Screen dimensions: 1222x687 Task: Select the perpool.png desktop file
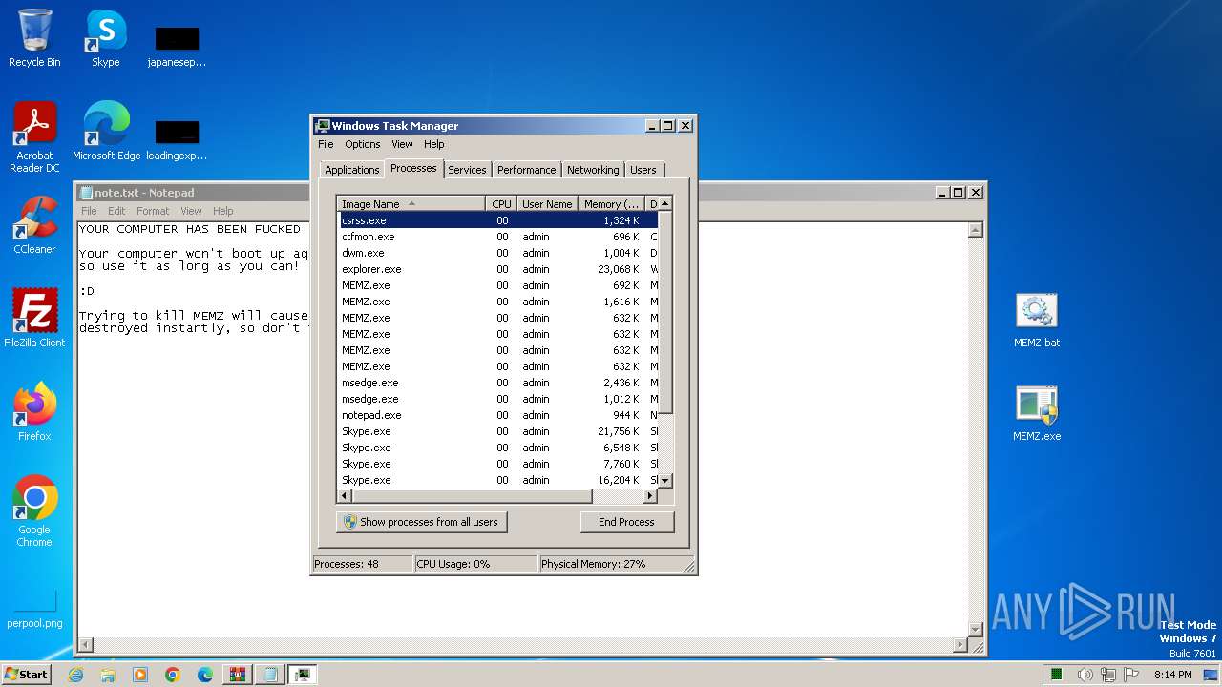click(x=34, y=611)
